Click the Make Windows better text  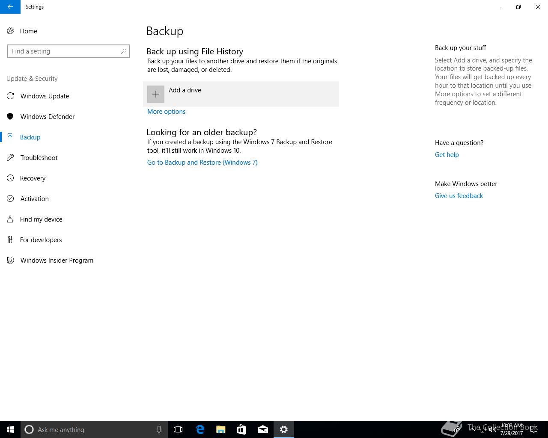click(x=466, y=184)
